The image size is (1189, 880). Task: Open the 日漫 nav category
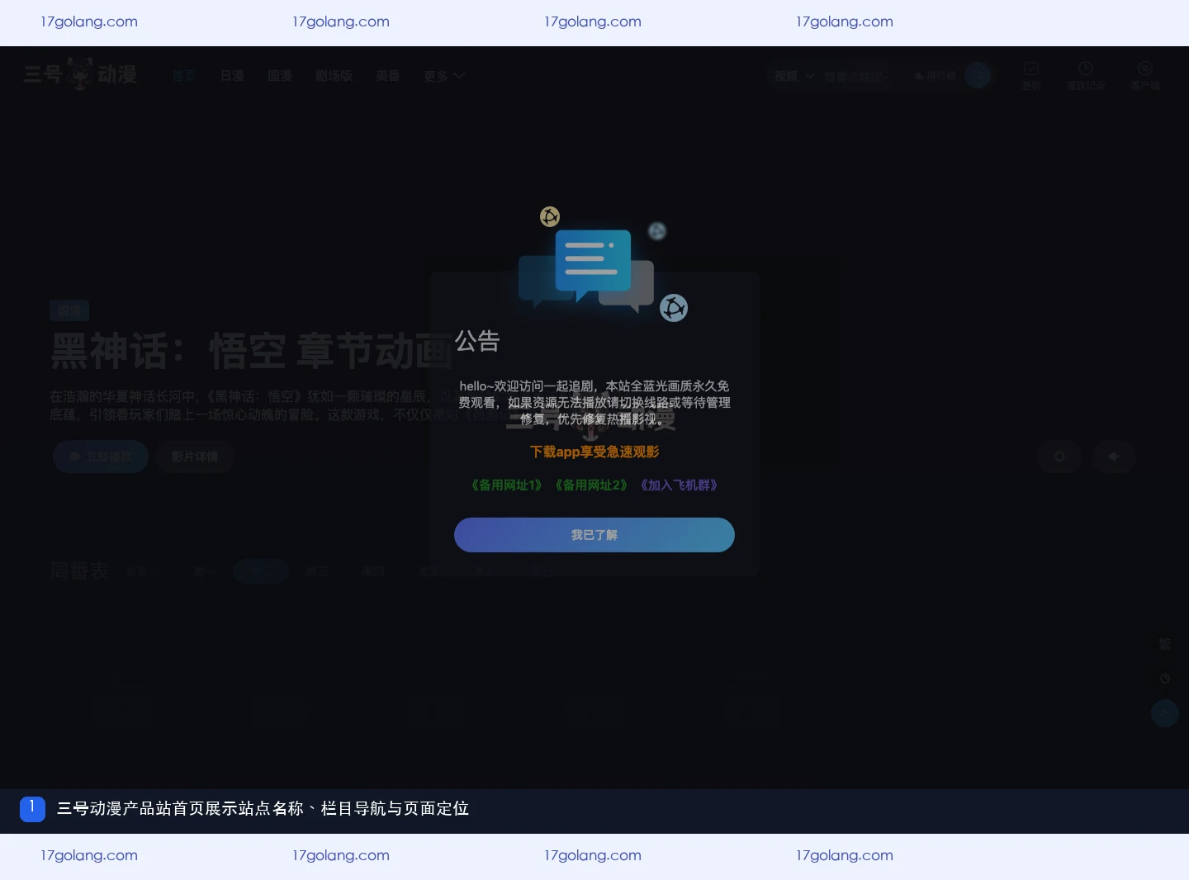pyautogui.click(x=232, y=76)
